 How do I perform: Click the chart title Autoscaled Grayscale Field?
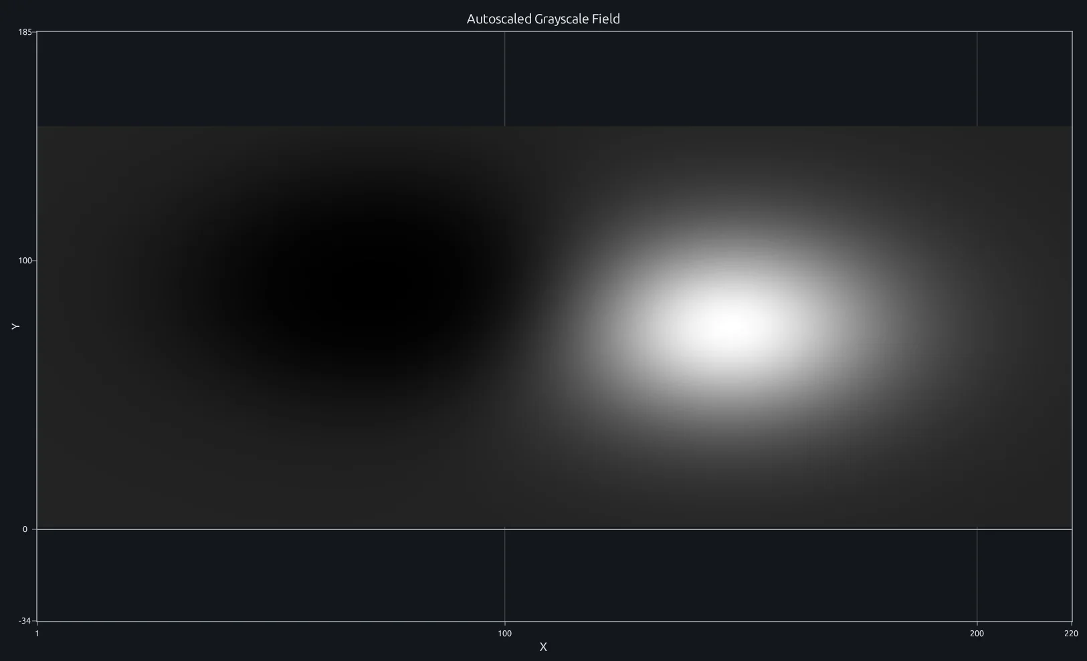543,19
